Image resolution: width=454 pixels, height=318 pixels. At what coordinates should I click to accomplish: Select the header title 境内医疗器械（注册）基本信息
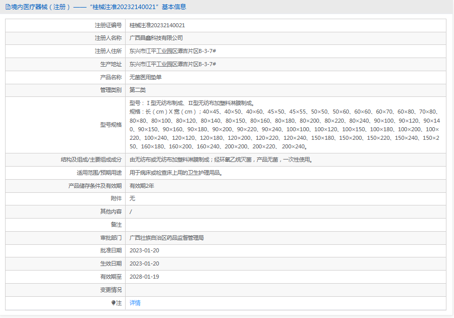[98, 7]
